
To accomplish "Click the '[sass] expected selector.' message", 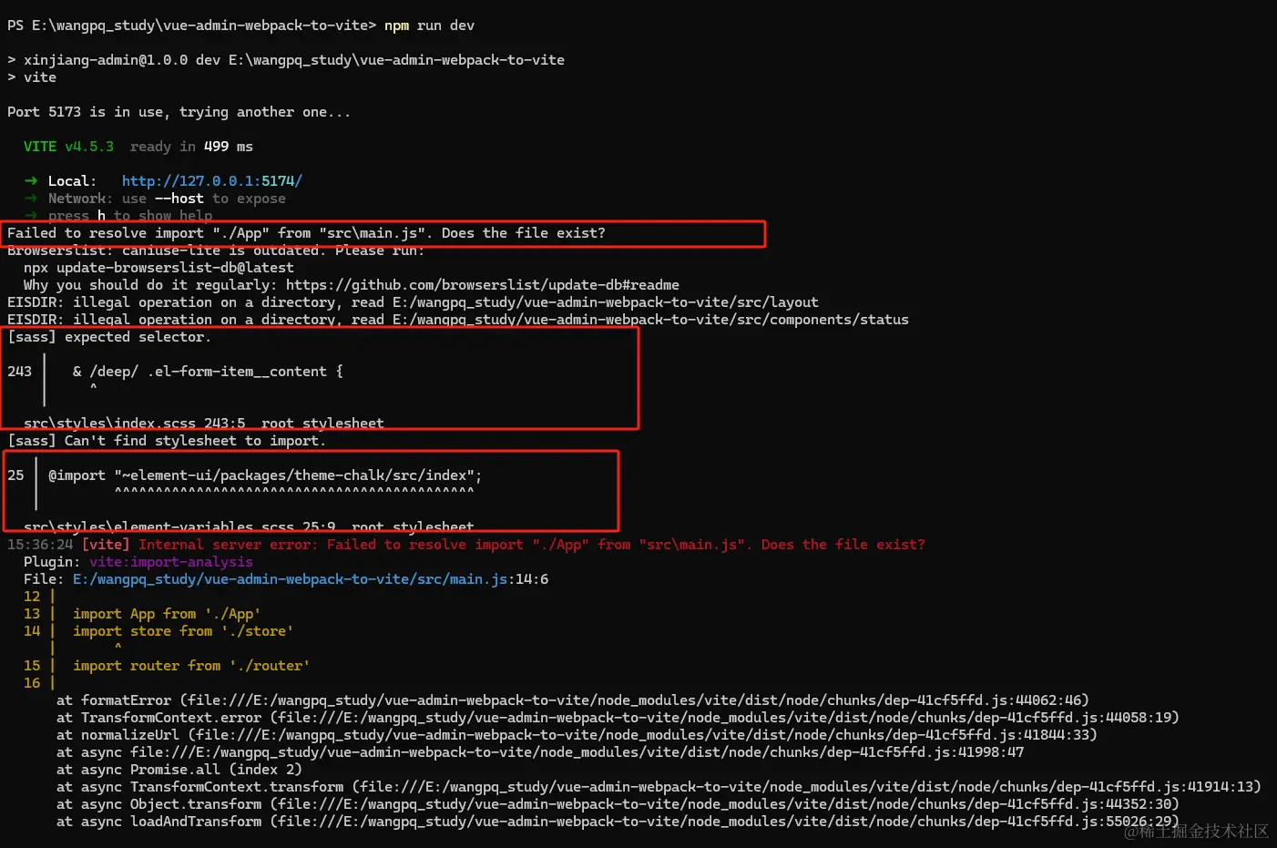I will 109,337.
